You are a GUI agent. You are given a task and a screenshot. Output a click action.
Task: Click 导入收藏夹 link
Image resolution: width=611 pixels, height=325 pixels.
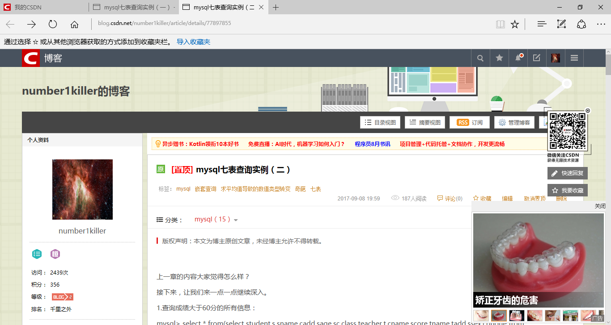pos(193,42)
